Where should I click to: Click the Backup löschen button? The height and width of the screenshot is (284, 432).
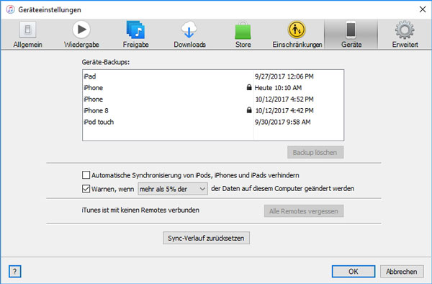pos(315,153)
